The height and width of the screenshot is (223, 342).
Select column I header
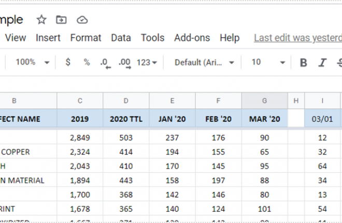[322, 101]
